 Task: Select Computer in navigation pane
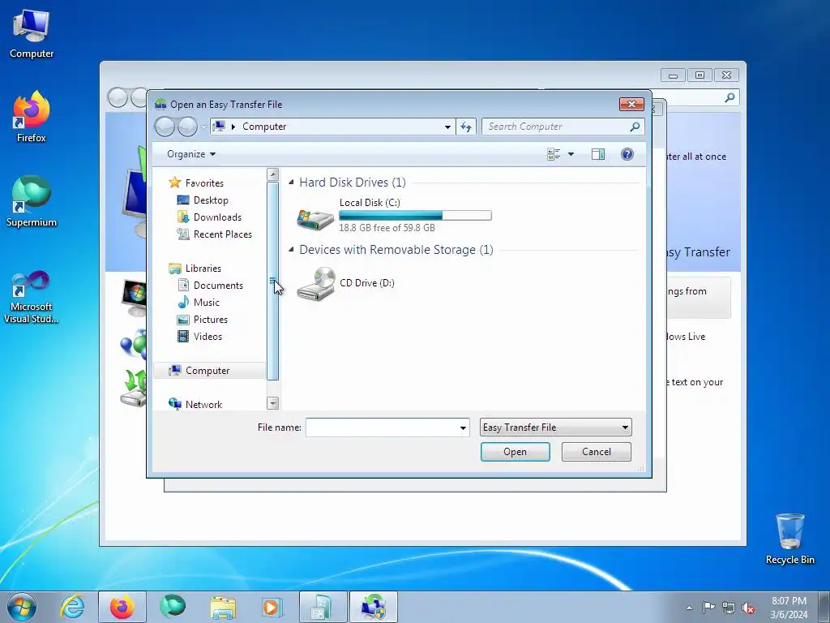point(210,370)
